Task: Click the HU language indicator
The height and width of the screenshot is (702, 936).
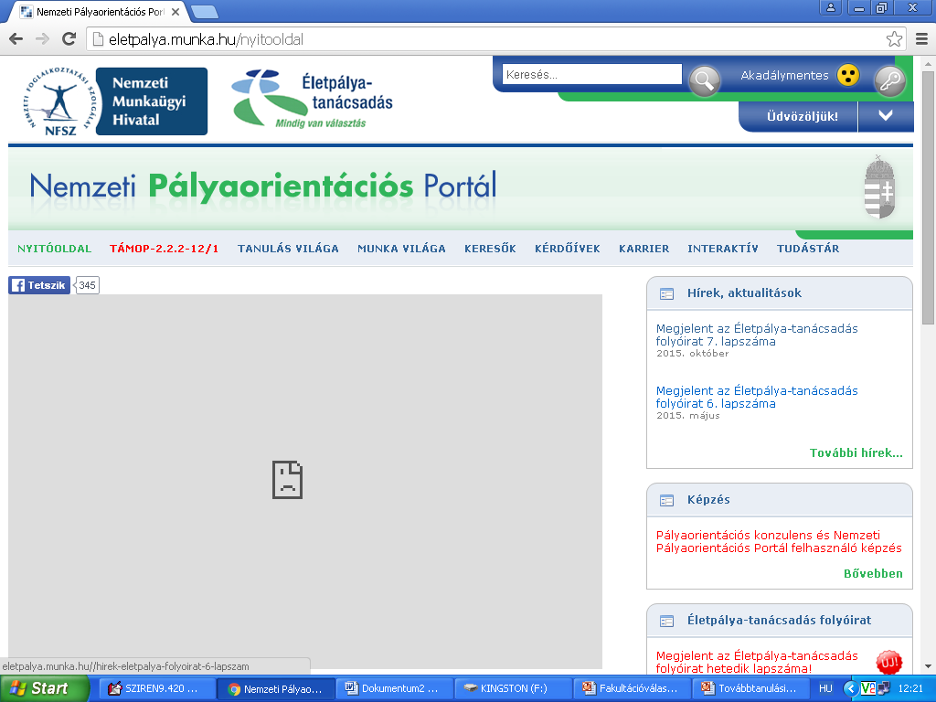Action: pos(825,688)
